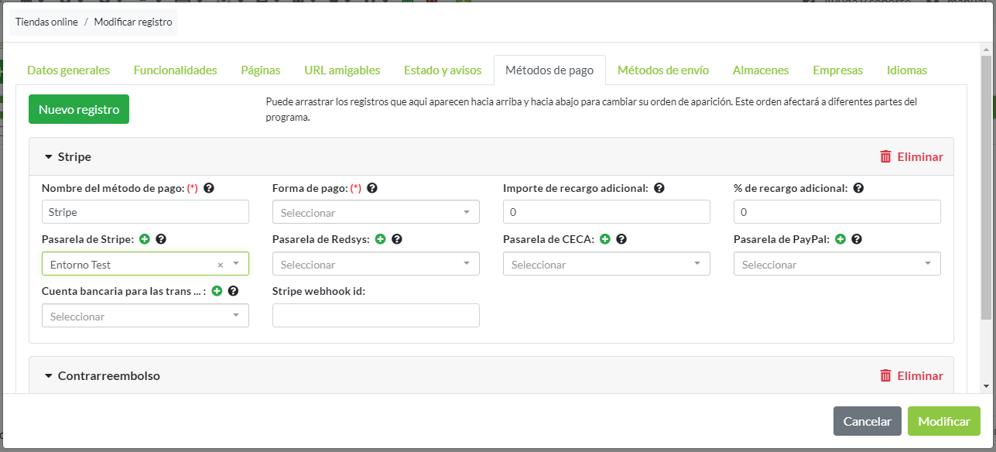Viewport: 996px width, 452px height.
Task: Click green plus icon beside Pasarela de CECA
Action: click(x=605, y=239)
